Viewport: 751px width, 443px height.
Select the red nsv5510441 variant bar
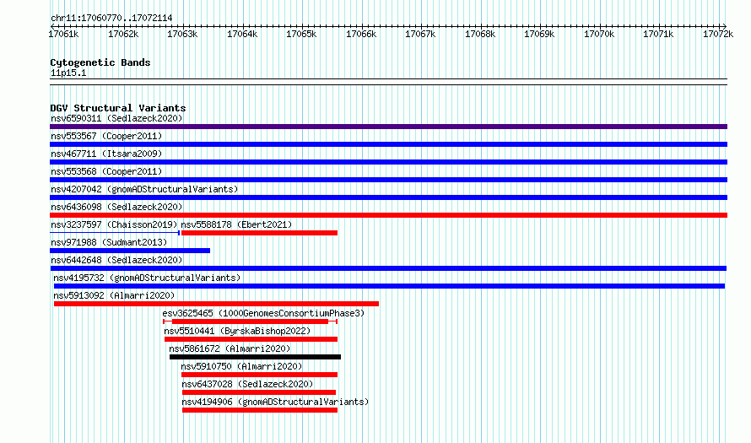(x=251, y=339)
